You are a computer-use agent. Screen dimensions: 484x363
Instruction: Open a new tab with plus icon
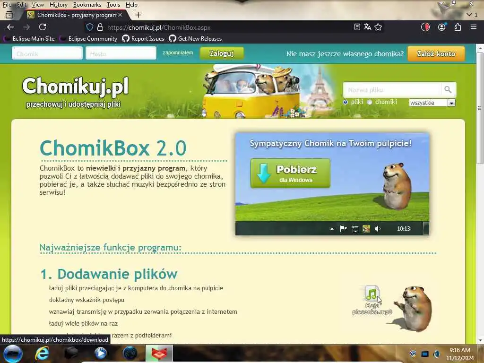click(138, 15)
